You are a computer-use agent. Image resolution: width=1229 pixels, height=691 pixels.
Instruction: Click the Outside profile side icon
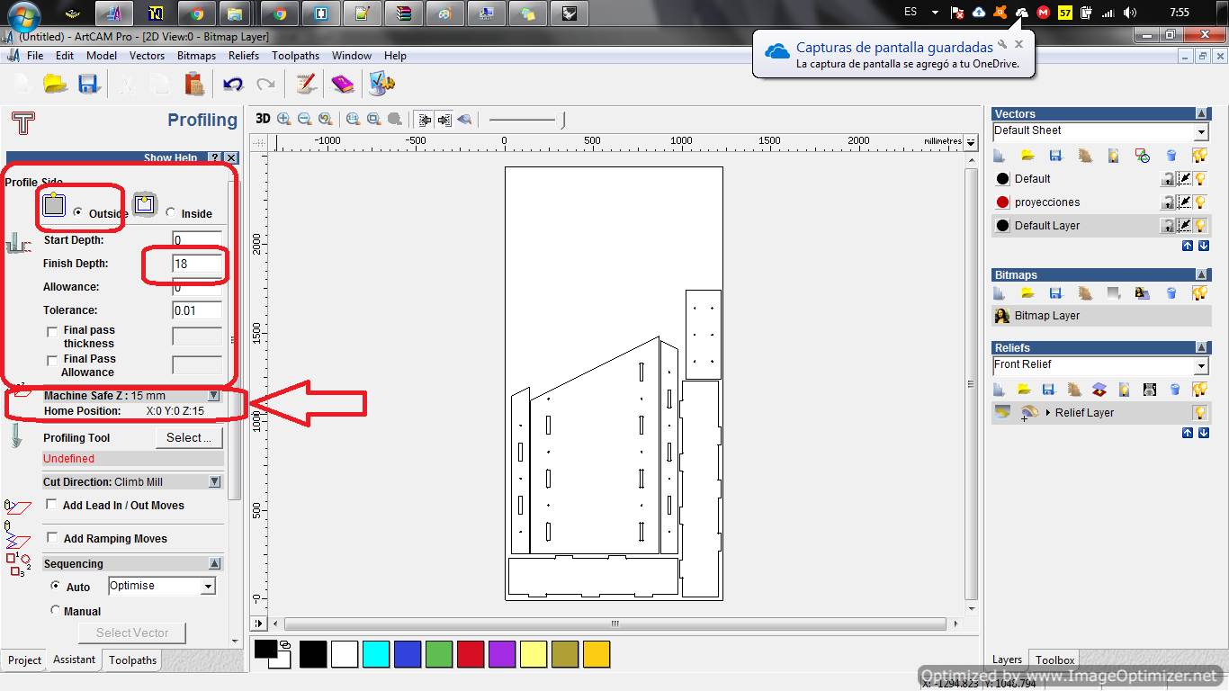[x=54, y=205]
